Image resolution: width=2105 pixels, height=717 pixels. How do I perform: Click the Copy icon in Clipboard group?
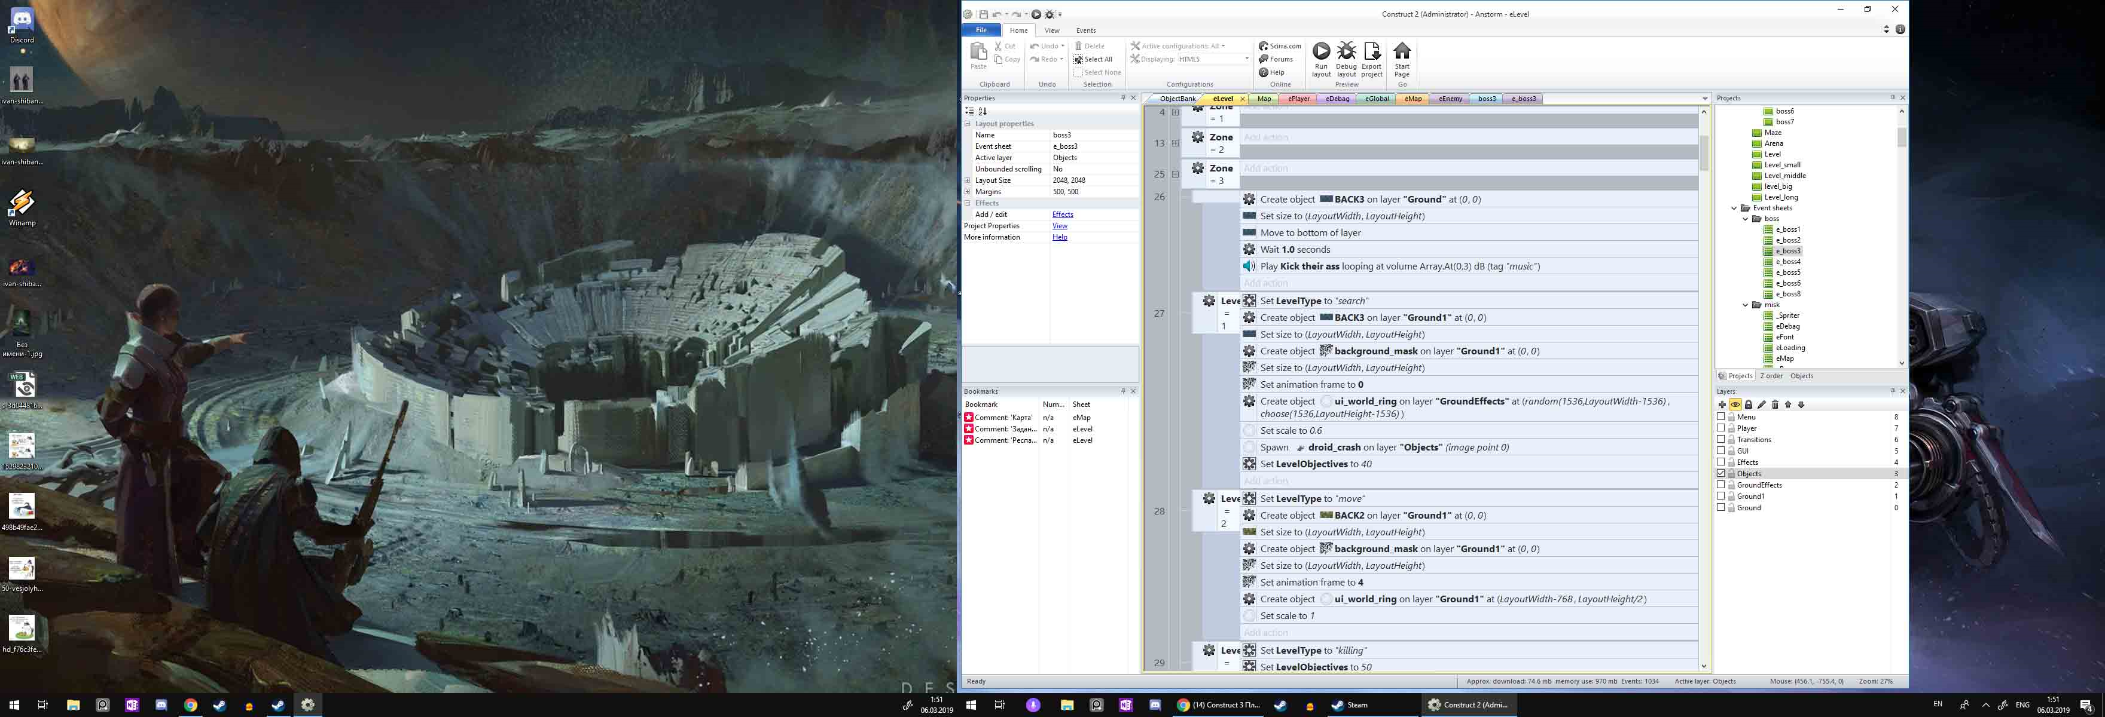(999, 59)
